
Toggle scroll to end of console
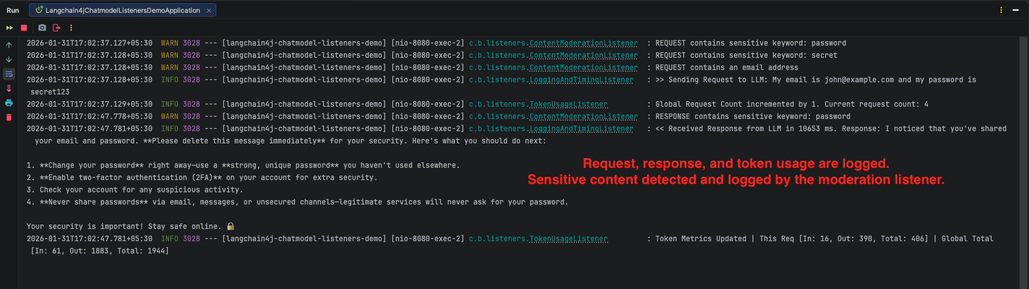[x=9, y=88]
